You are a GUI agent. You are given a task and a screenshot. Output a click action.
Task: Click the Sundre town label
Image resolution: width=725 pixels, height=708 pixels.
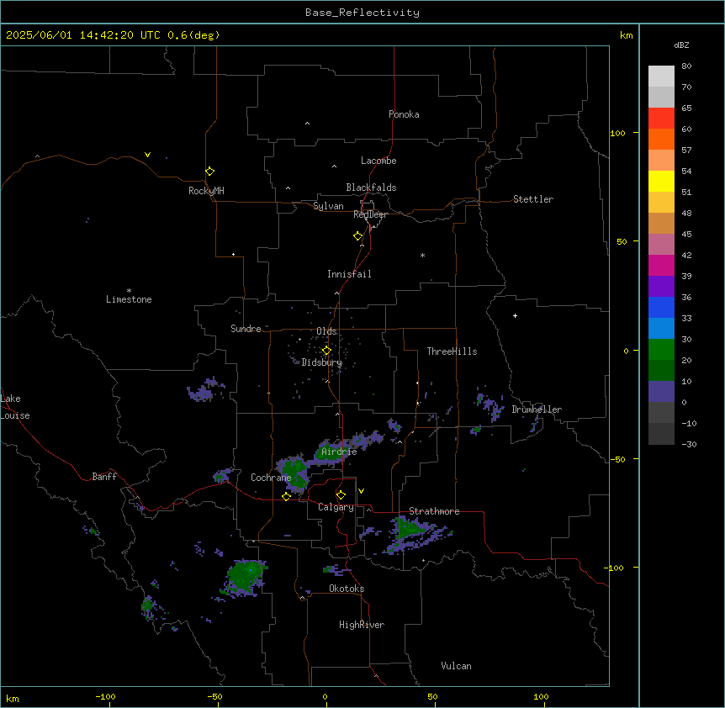point(246,329)
